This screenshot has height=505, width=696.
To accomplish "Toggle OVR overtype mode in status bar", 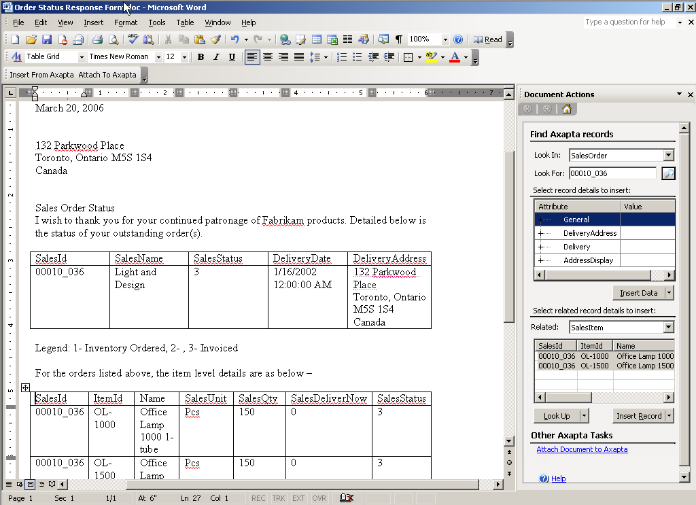I will (319, 498).
